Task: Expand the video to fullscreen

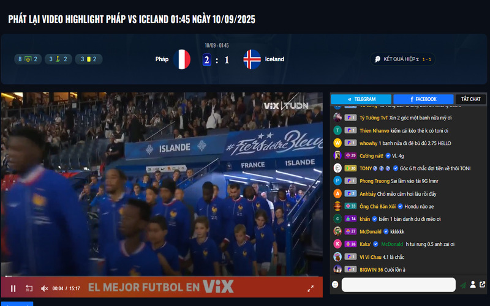Action: tap(311, 288)
